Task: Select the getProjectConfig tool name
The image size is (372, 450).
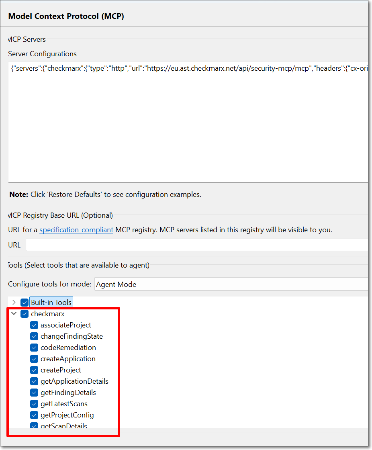Action: tap(67, 415)
